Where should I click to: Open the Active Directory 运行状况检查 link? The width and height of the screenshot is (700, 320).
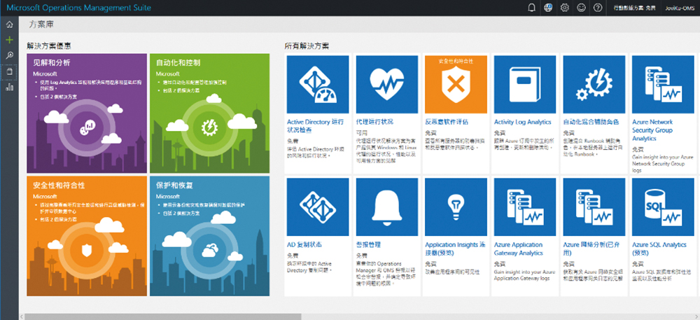pyautogui.click(x=315, y=126)
